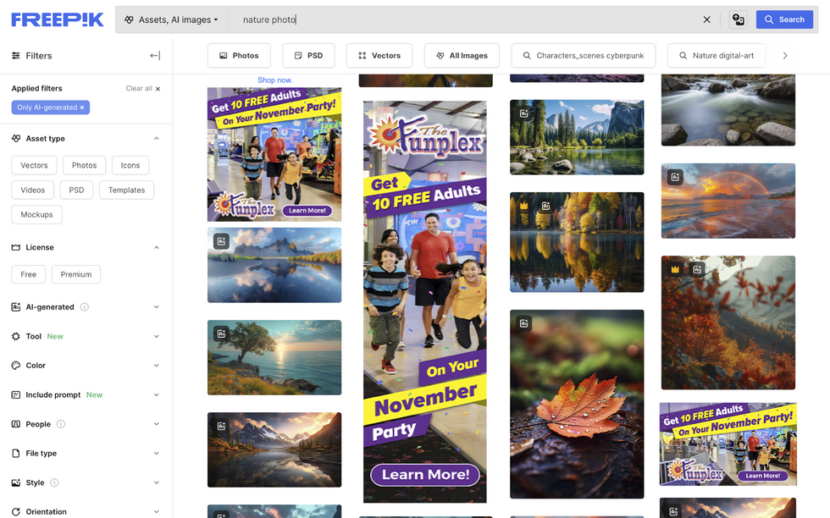Click the AI badge on mountain lake sunset image
The image size is (830, 518).
(x=221, y=426)
